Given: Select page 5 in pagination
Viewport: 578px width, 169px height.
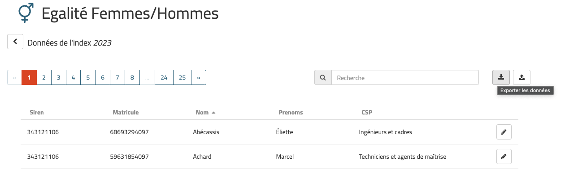Looking at the screenshot, I should 88,77.
